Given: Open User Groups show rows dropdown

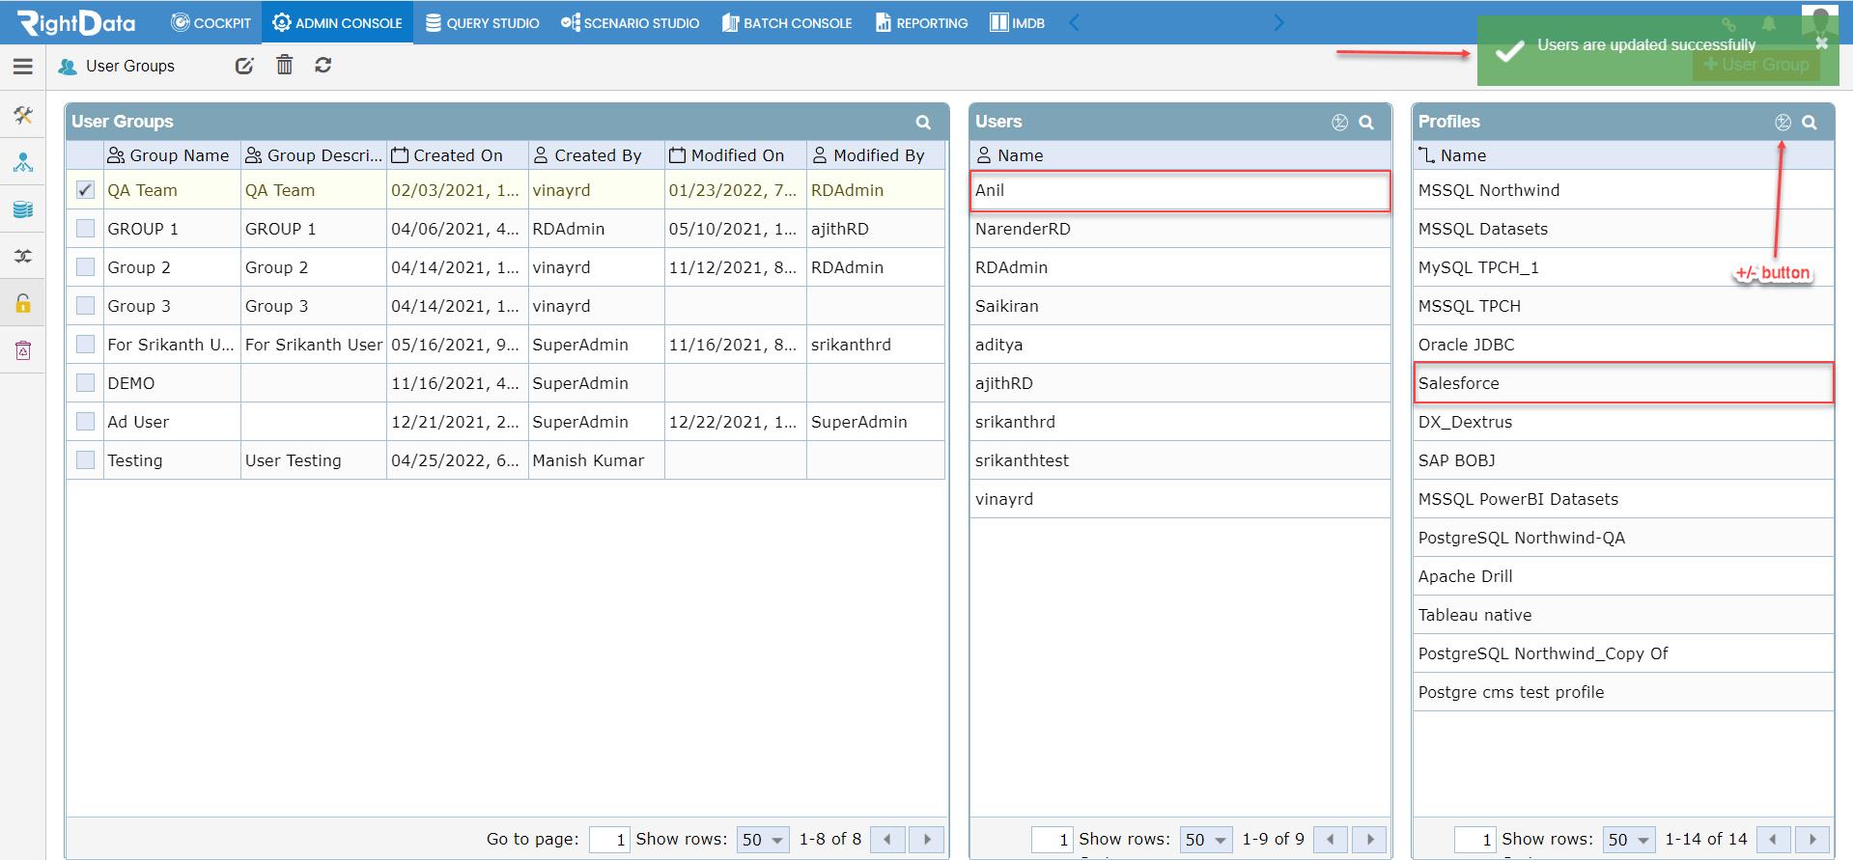Looking at the screenshot, I should (x=763, y=840).
